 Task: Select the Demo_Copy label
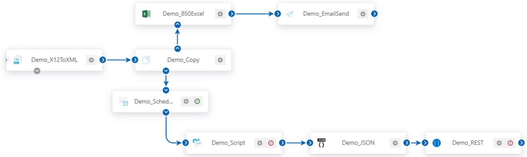click(x=183, y=60)
